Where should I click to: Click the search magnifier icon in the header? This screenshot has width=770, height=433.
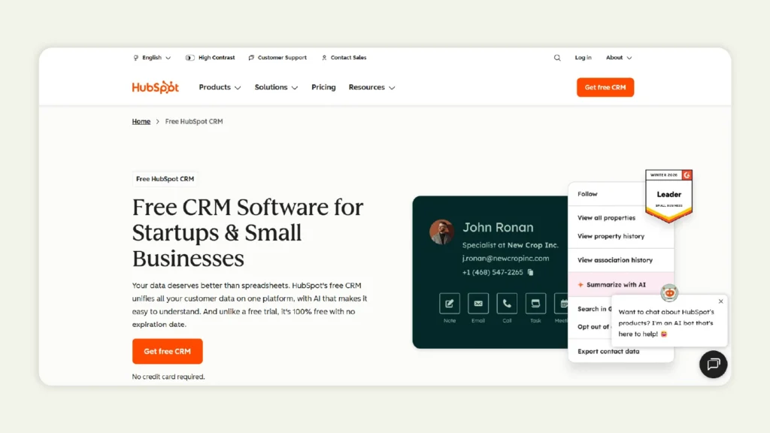point(556,57)
